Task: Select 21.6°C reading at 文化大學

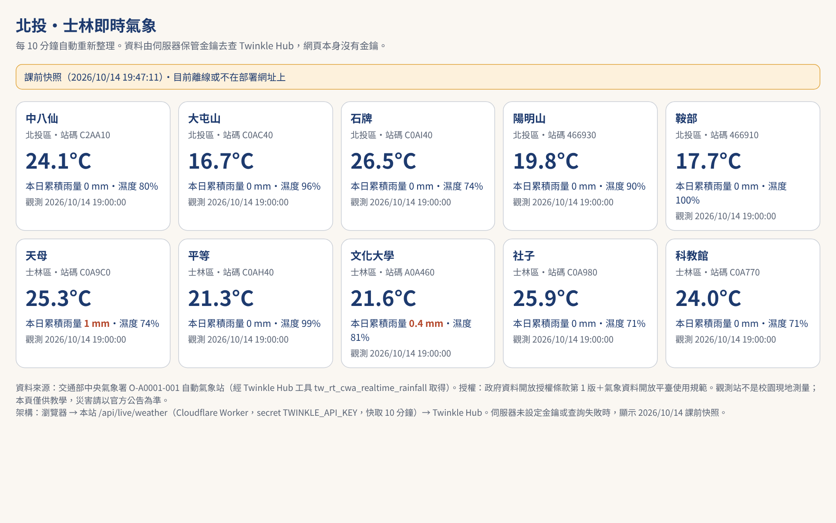Action: point(383,298)
